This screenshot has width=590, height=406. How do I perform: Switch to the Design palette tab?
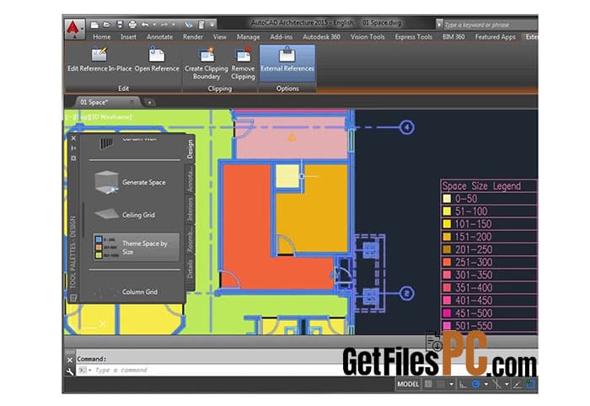pyautogui.click(x=190, y=149)
